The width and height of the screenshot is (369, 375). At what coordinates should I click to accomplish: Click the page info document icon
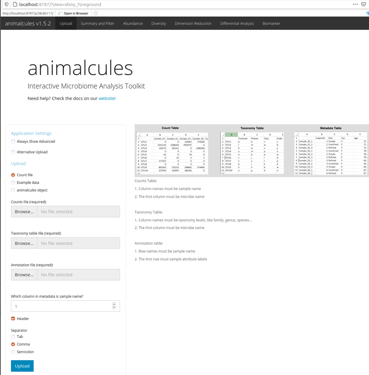[x=15, y=4]
